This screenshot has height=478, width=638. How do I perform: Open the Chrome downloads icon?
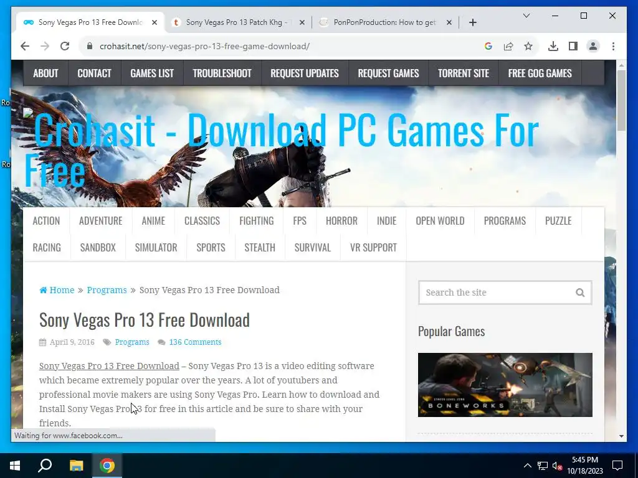click(x=553, y=46)
